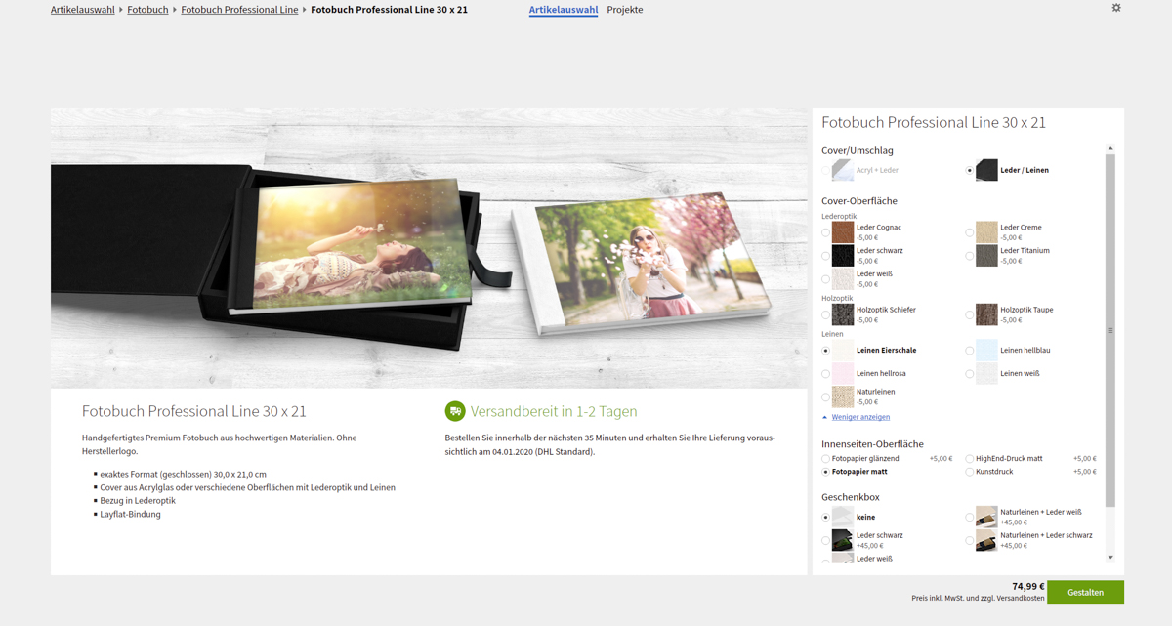The width and height of the screenshot is (1172, 626).
Task: Switch to the Projekte tab
Action: tap(625, 10)
